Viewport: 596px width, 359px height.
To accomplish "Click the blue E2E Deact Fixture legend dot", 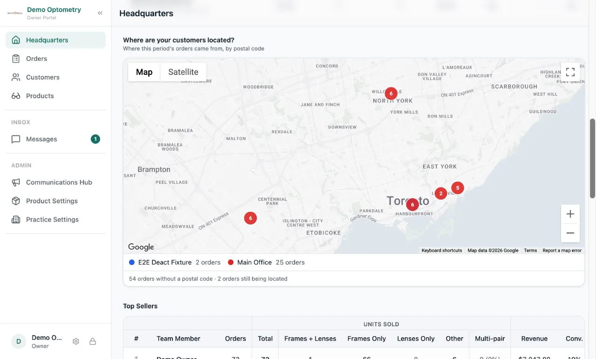I will [x=132, y=262].
